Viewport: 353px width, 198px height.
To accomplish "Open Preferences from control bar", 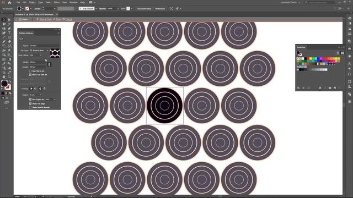I will (x=160, y=9).
